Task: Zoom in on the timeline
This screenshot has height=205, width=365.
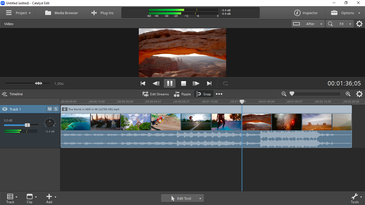Action: click(348, 94)
